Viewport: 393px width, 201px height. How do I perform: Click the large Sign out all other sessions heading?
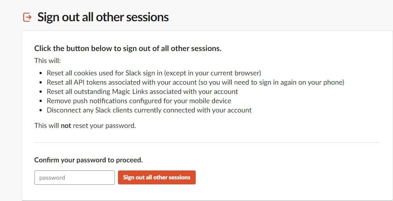point(103,17)
